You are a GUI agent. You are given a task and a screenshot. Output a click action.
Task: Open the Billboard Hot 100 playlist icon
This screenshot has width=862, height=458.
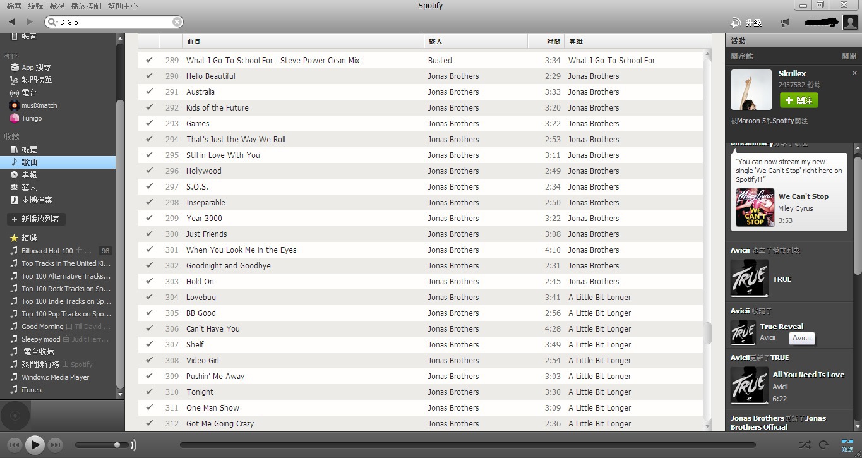click(15, 251)
